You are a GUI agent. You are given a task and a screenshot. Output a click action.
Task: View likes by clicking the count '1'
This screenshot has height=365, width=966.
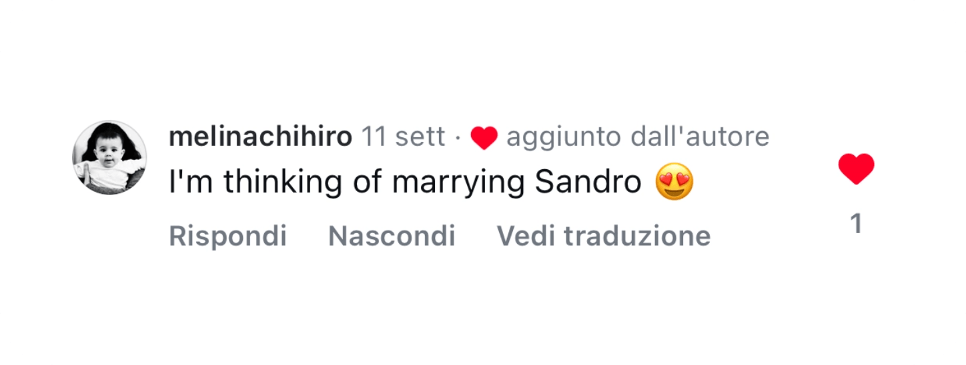point(856,224)
